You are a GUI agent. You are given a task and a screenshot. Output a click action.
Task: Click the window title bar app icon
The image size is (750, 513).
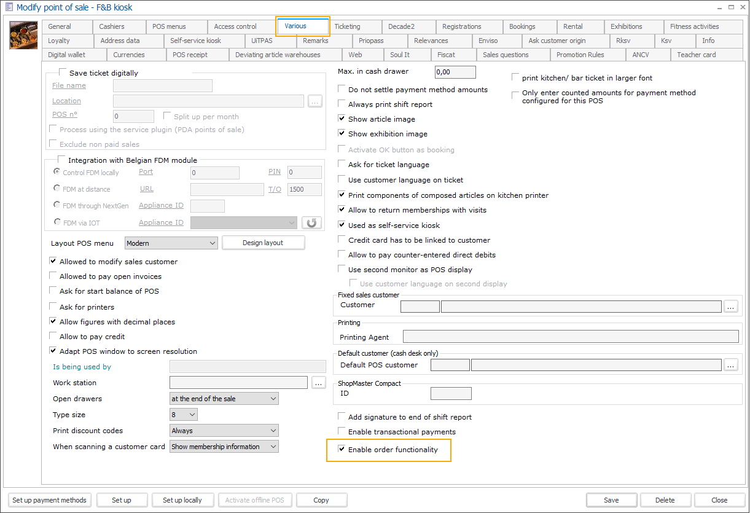click(8, 7)
